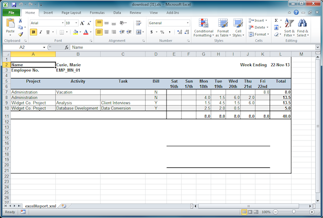Image resolution: width=323 pixels, height=218 pixels.
Task: Toggle Bottom Align vertical alignment
Action: coord(114,23)
